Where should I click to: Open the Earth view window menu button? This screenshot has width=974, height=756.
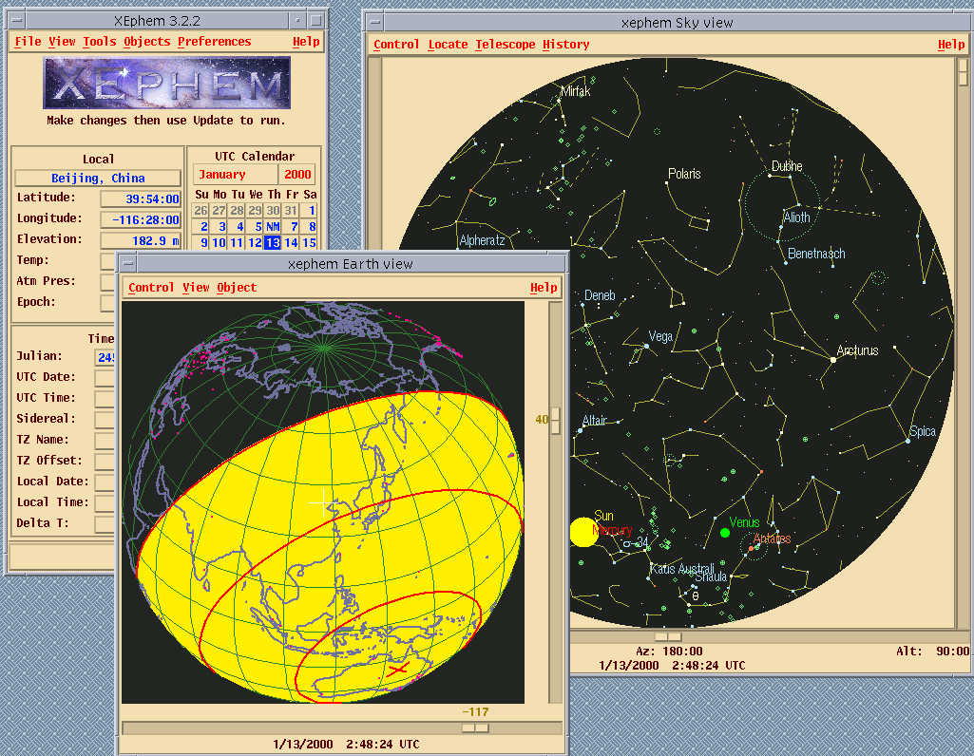coord(128,263)
